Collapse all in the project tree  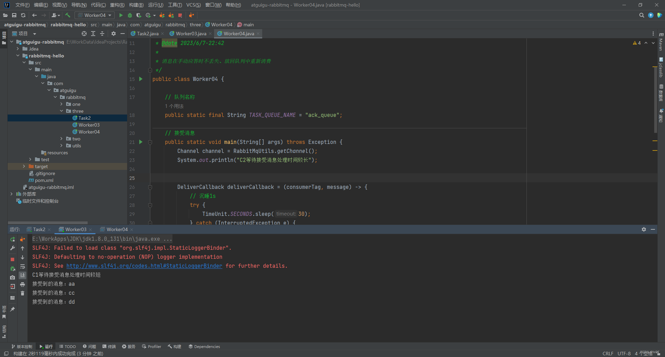(x=102, y=34)
